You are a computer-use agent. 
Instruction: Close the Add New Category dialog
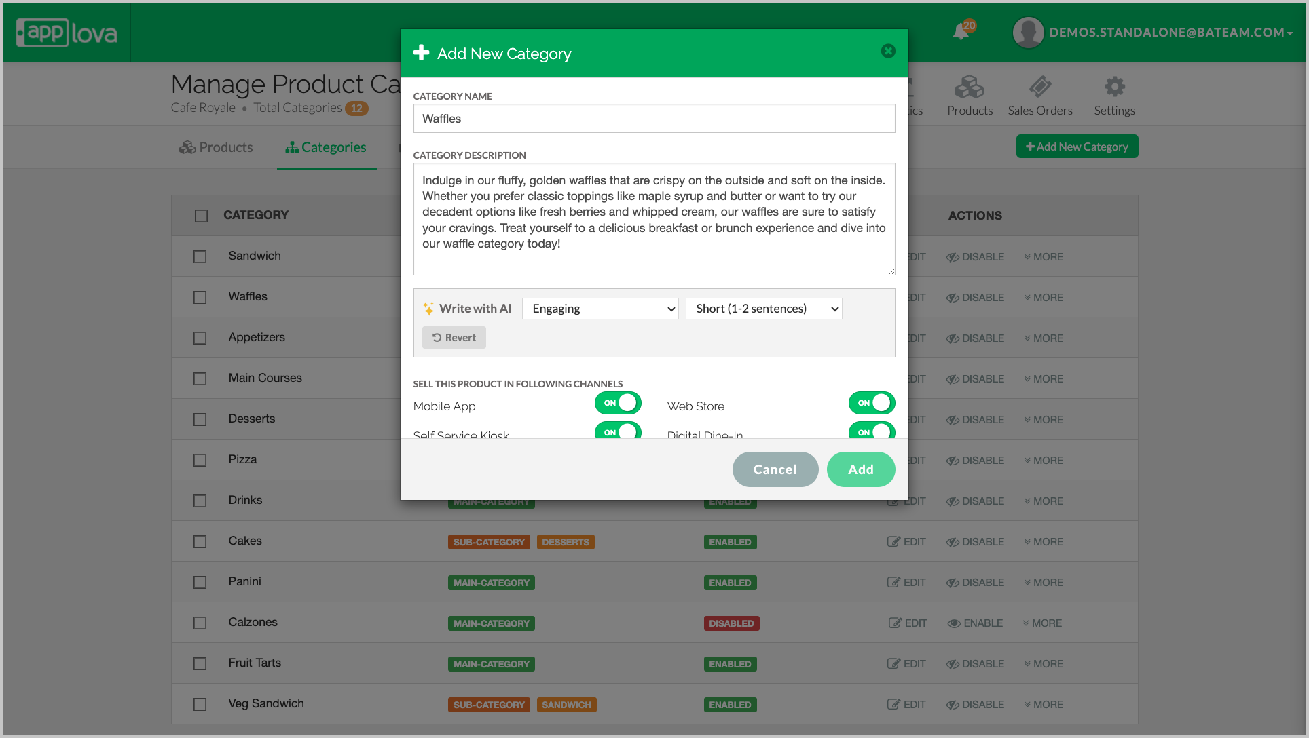(888, 52)
